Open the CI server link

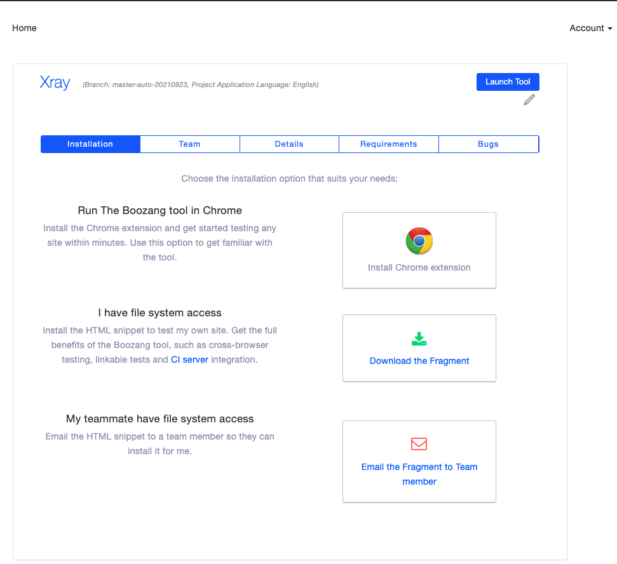(x=189, y=359)
